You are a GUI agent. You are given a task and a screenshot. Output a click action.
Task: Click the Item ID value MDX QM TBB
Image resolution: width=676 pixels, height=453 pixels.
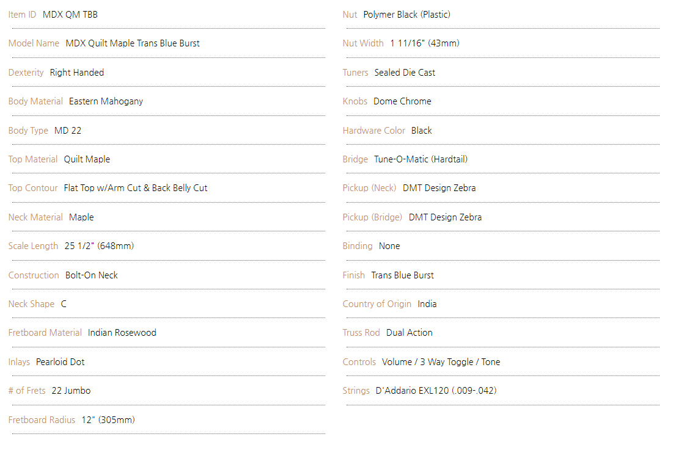pos(70,15)
